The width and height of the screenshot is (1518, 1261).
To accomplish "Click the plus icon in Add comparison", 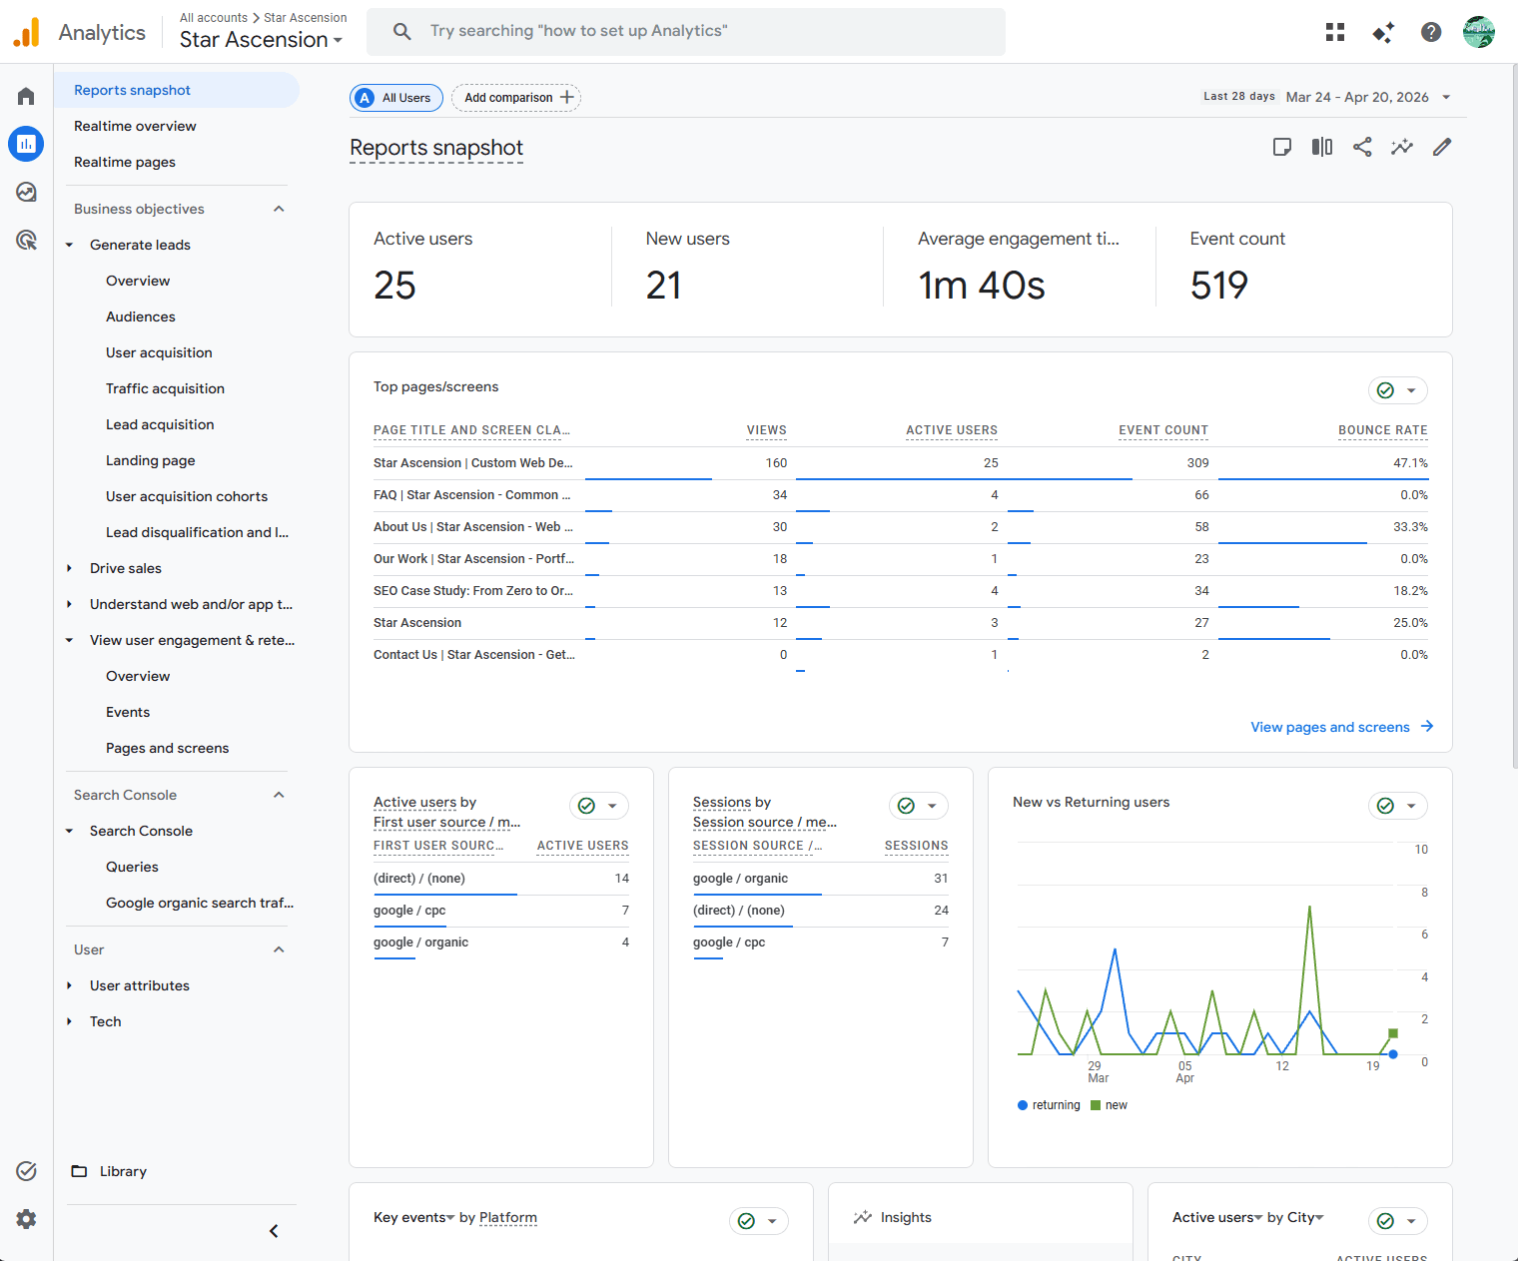I will point(567,97).
